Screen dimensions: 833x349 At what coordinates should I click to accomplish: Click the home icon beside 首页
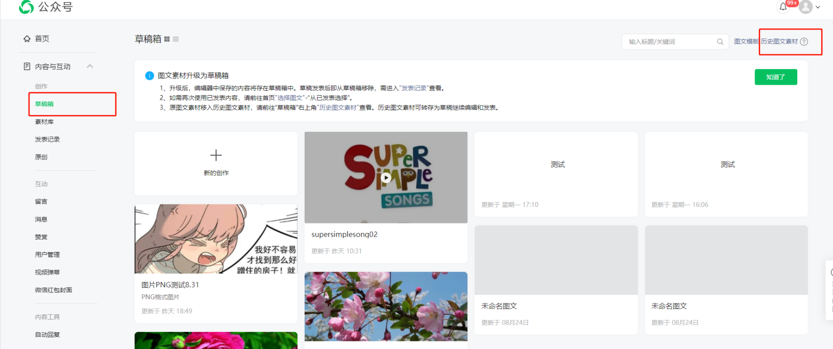click(x=27, y=39)
